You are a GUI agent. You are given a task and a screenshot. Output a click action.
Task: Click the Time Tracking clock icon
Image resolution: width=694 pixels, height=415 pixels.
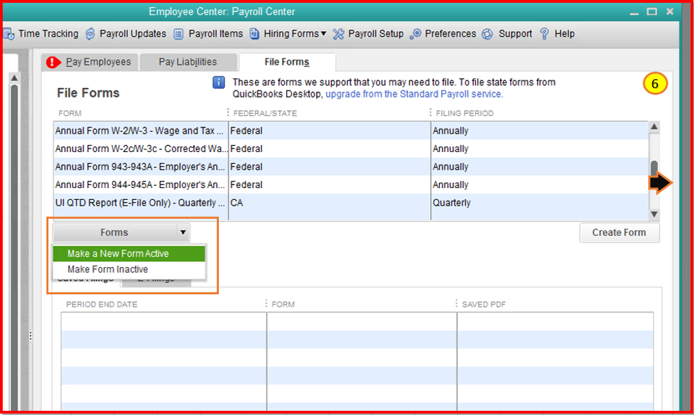point(8,34)
